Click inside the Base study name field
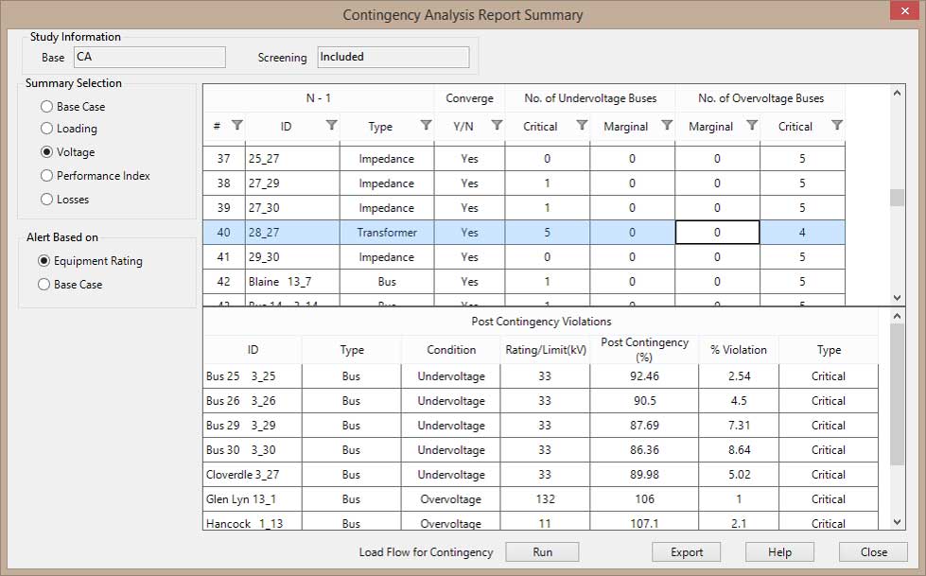The height and width of the screenshot is (576, 926). click(x=149, y=57)
